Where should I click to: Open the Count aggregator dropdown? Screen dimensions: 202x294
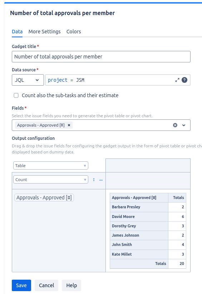(51, 180)
